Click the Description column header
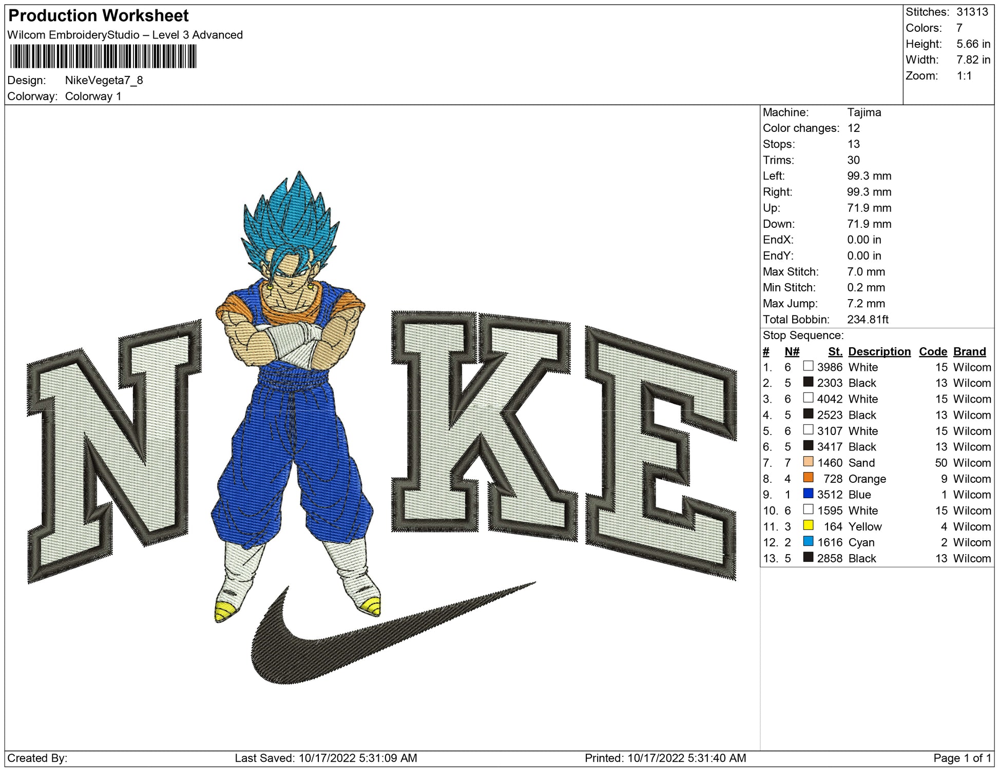The height and width of the screenshot is (768, 999). [x=879, y=351]
